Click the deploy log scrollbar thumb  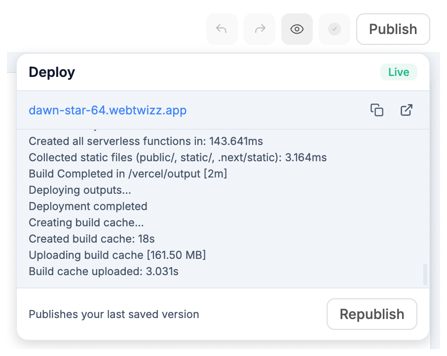click(425, 275)
